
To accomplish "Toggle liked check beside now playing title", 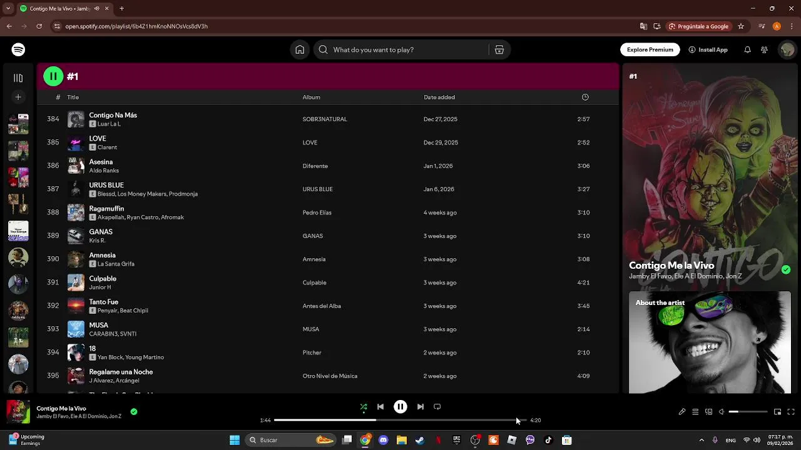I will [134, 412].
